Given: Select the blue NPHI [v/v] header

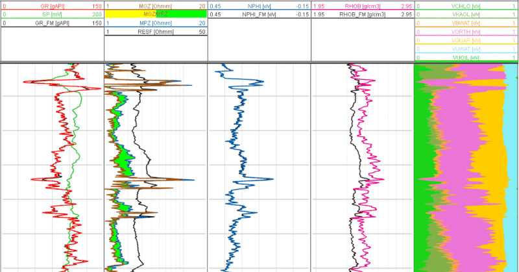Looking at the screenshot, I should [x=259, y=5].
